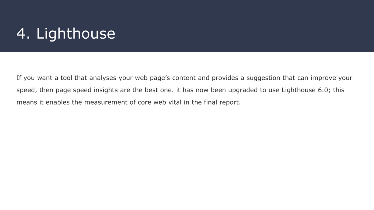Click the text 'Lighthouse 6.0;' in the paragraph
Viewport: 374px width, 210px height.
coord(306,90)
